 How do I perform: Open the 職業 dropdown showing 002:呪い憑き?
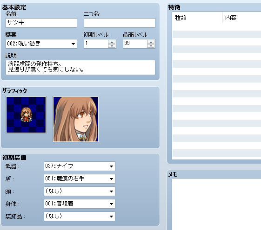(41, 44)
